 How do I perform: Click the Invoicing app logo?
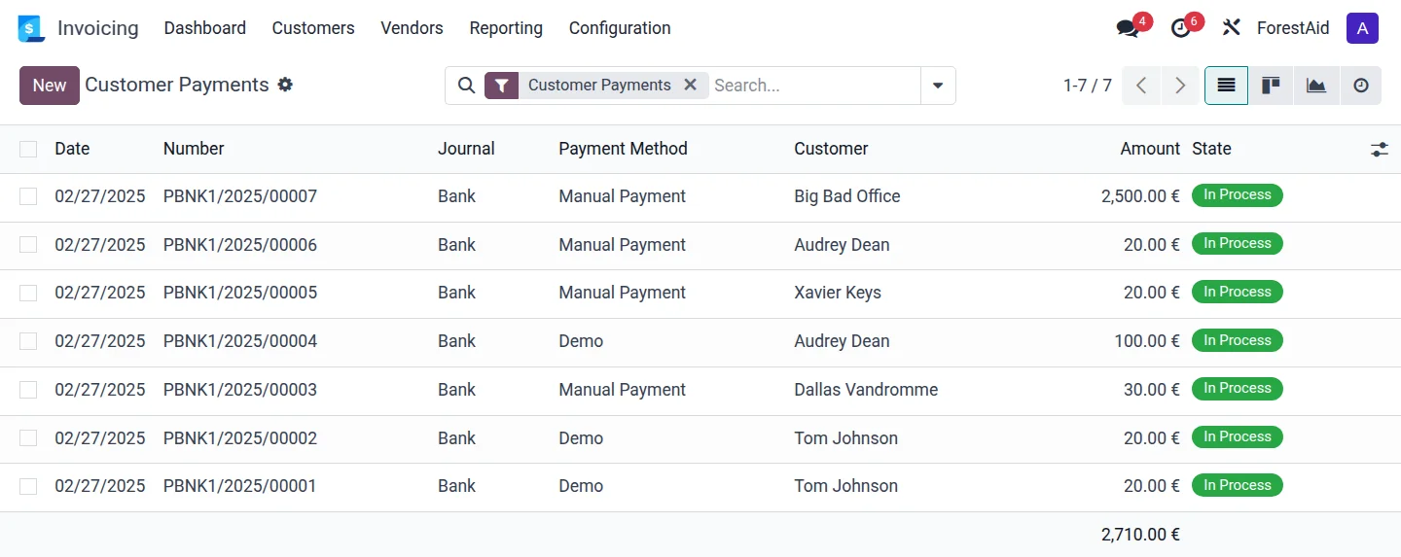click(x=31, y=28)
